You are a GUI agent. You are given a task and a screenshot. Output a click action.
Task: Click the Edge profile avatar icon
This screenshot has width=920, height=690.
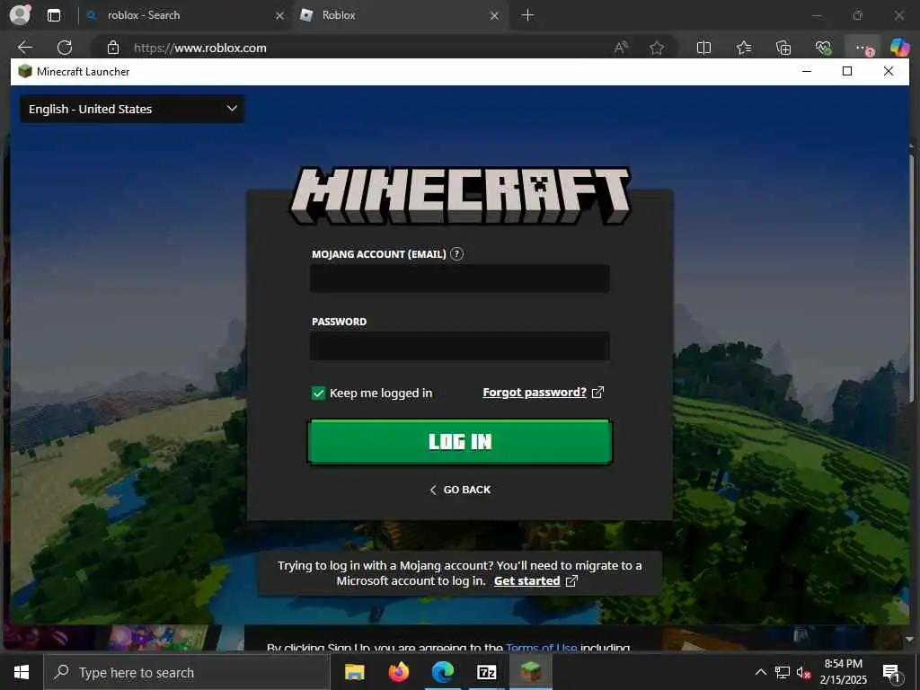click(20, 14)
